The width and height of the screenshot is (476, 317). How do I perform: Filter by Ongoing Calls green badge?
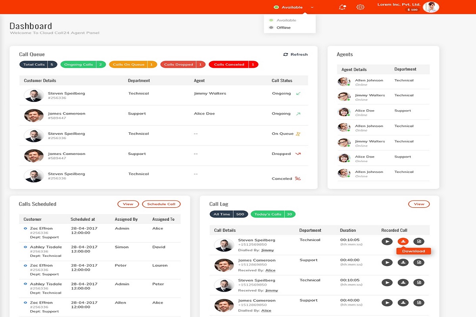(83, 65)
